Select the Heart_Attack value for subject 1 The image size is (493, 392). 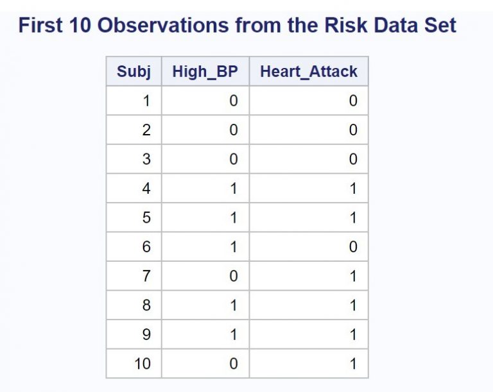tap(353, 101)
